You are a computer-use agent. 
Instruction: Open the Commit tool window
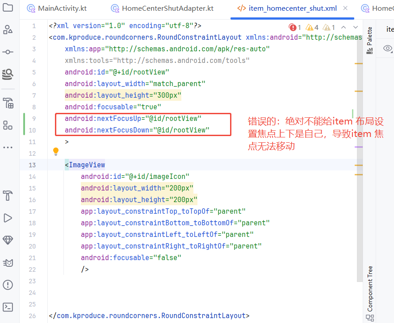[8, 52]
